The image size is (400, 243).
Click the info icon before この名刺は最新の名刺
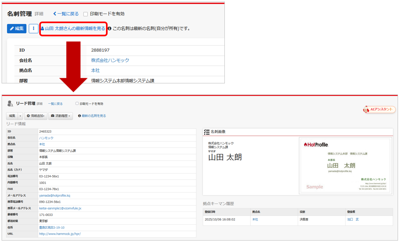click(x=110, y=29)
